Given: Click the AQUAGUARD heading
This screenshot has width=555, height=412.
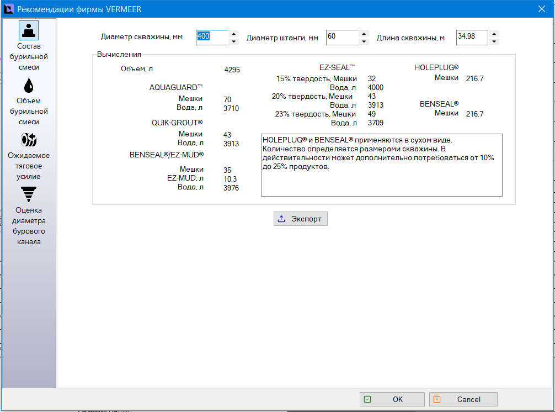Looking at the screenshot, I should click(x=176, y=87).
